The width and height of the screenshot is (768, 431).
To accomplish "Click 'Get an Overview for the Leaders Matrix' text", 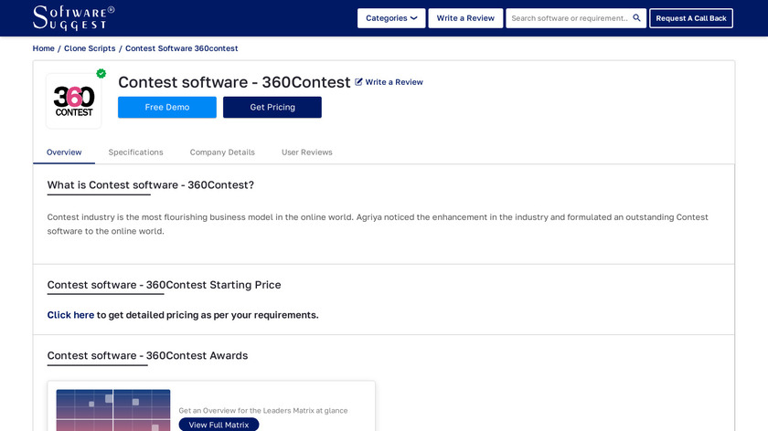I will click(x=263, y=410).
